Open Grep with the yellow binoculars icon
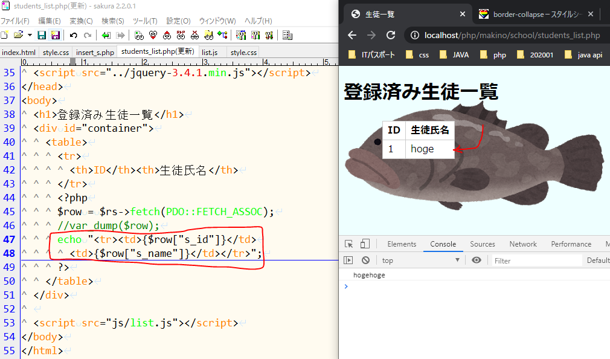610x359 pixels. coord(208,36)
